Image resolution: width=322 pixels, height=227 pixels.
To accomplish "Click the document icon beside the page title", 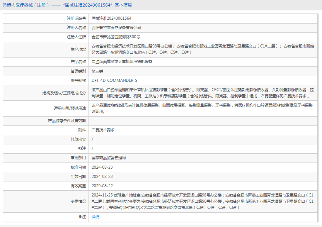I will click(5, 5).
